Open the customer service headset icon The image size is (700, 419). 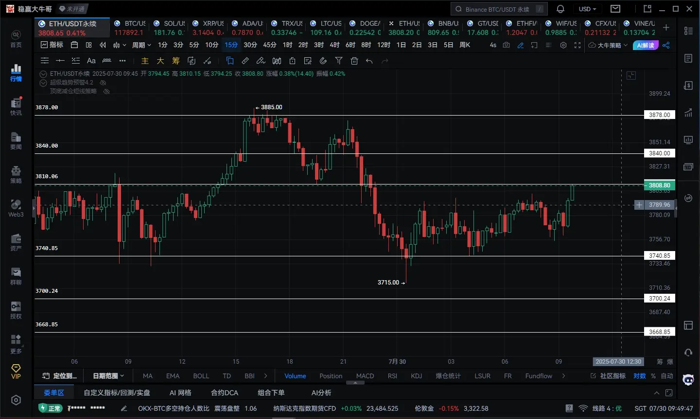[x=688, y=352]
